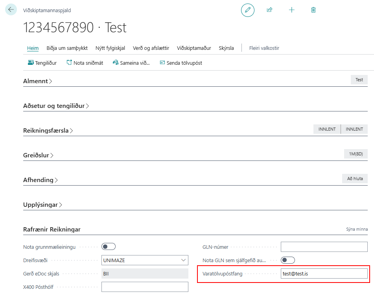Show Fleiri valkostir options
Viewport: 374px width, 299px height.
point(264,48)
